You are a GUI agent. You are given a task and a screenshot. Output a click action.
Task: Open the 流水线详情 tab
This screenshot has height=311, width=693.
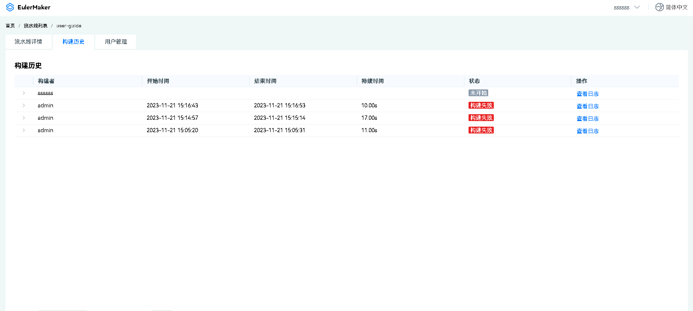point(28,42)
